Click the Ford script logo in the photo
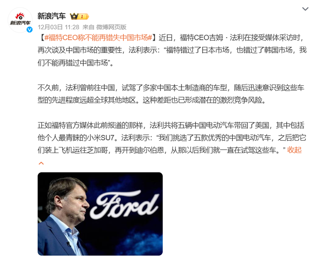 coord(125,205)
